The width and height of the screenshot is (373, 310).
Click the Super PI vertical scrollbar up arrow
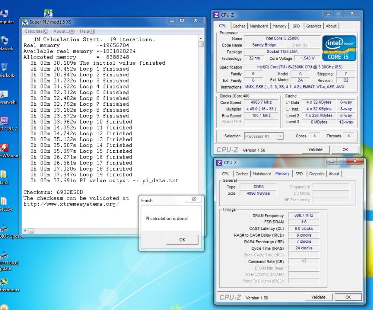[x=201, y=38]
